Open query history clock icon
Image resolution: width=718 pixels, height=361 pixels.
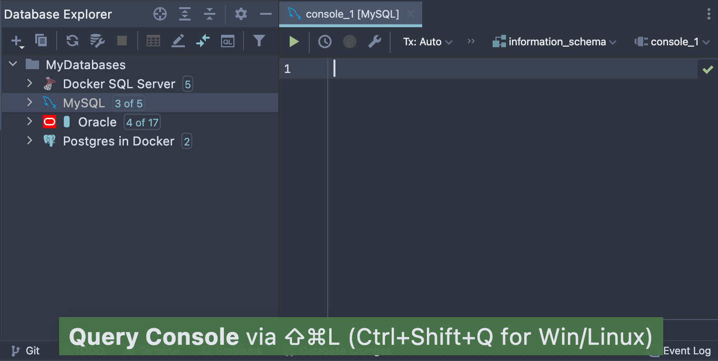point(325,42)
